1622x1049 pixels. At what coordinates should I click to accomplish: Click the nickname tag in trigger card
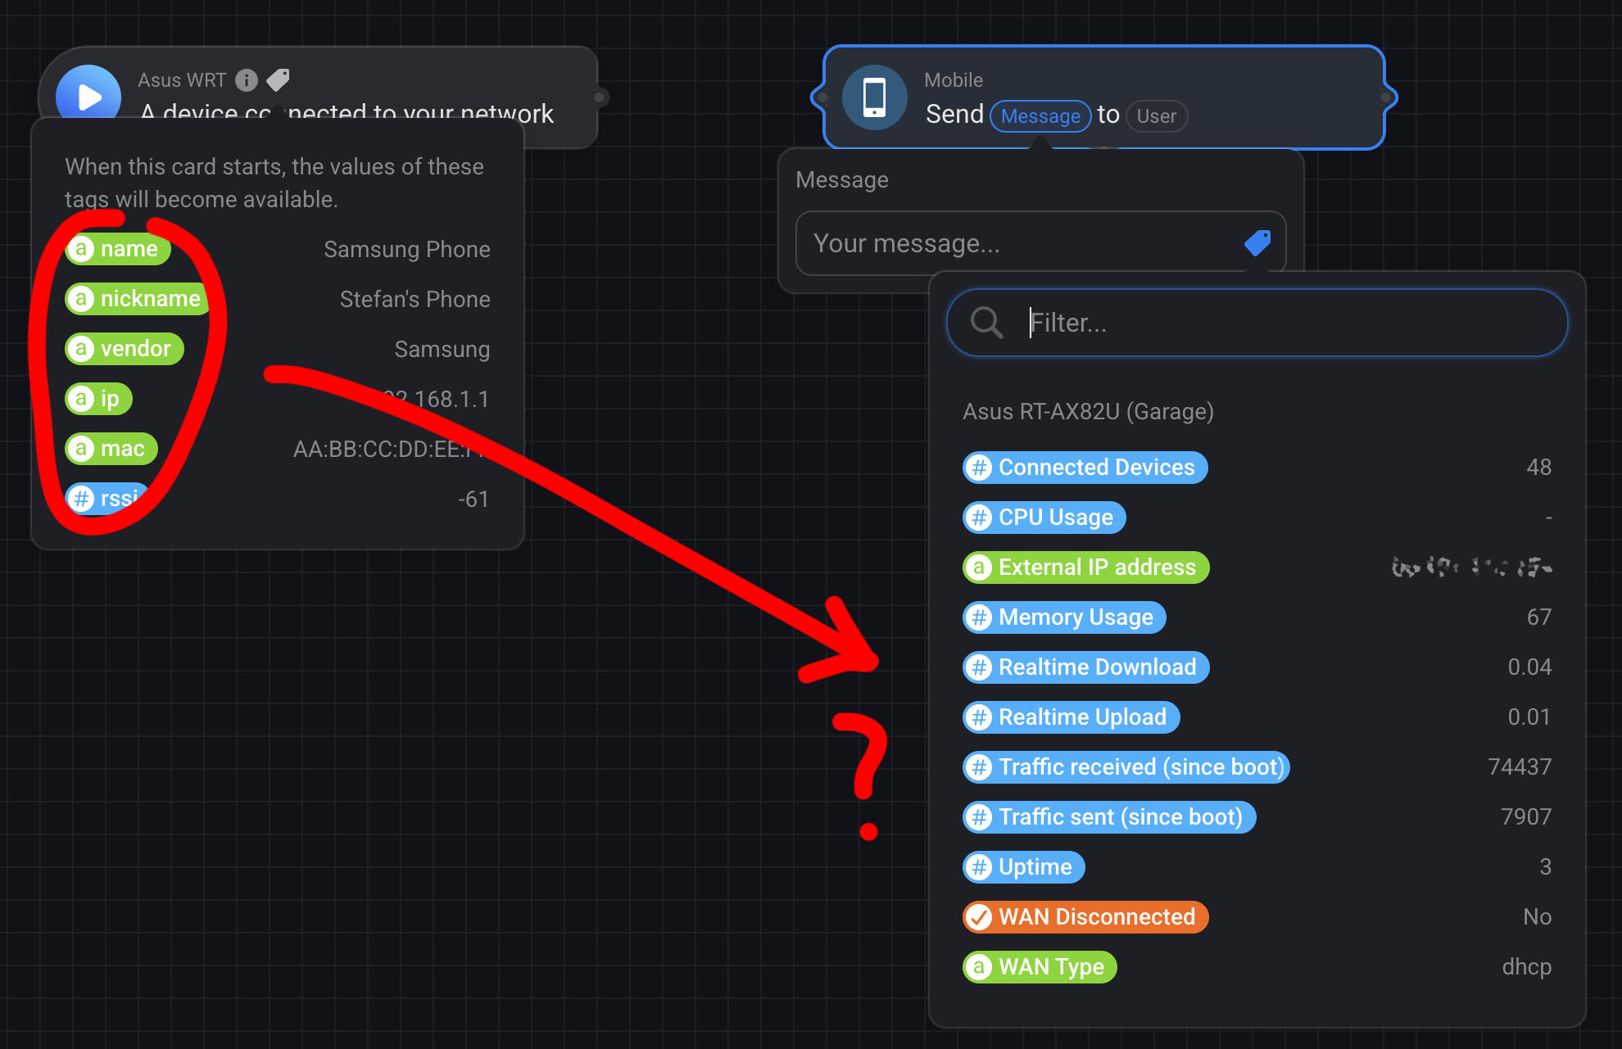coord(137,299)
